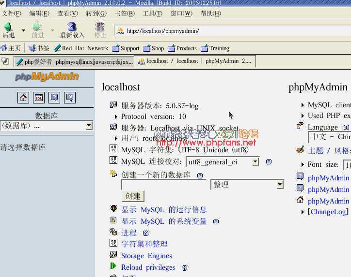
Task: Click the Reload page icon
Action: tap(72, 27)
